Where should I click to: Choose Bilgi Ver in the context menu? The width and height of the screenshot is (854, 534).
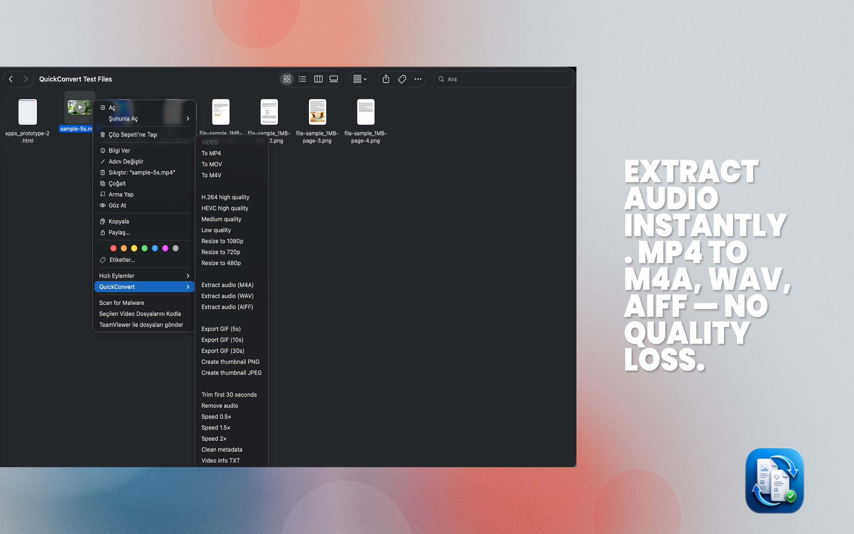[144, 150]
